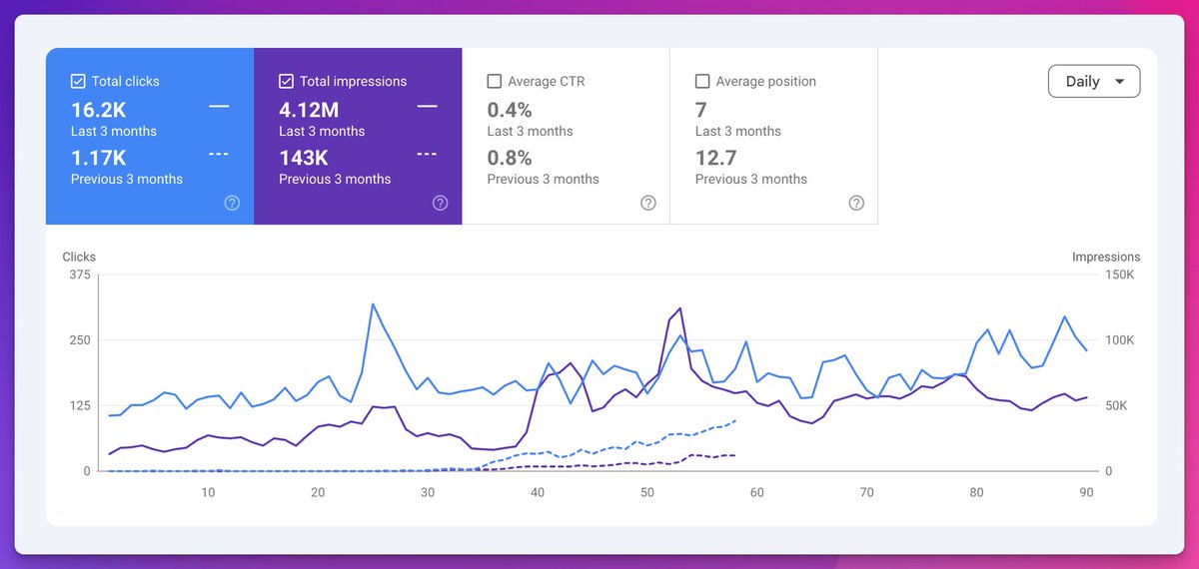Click day 70 on the x-axis
This screenshot has height=569, width=1199.
click(x=867, y=492)
